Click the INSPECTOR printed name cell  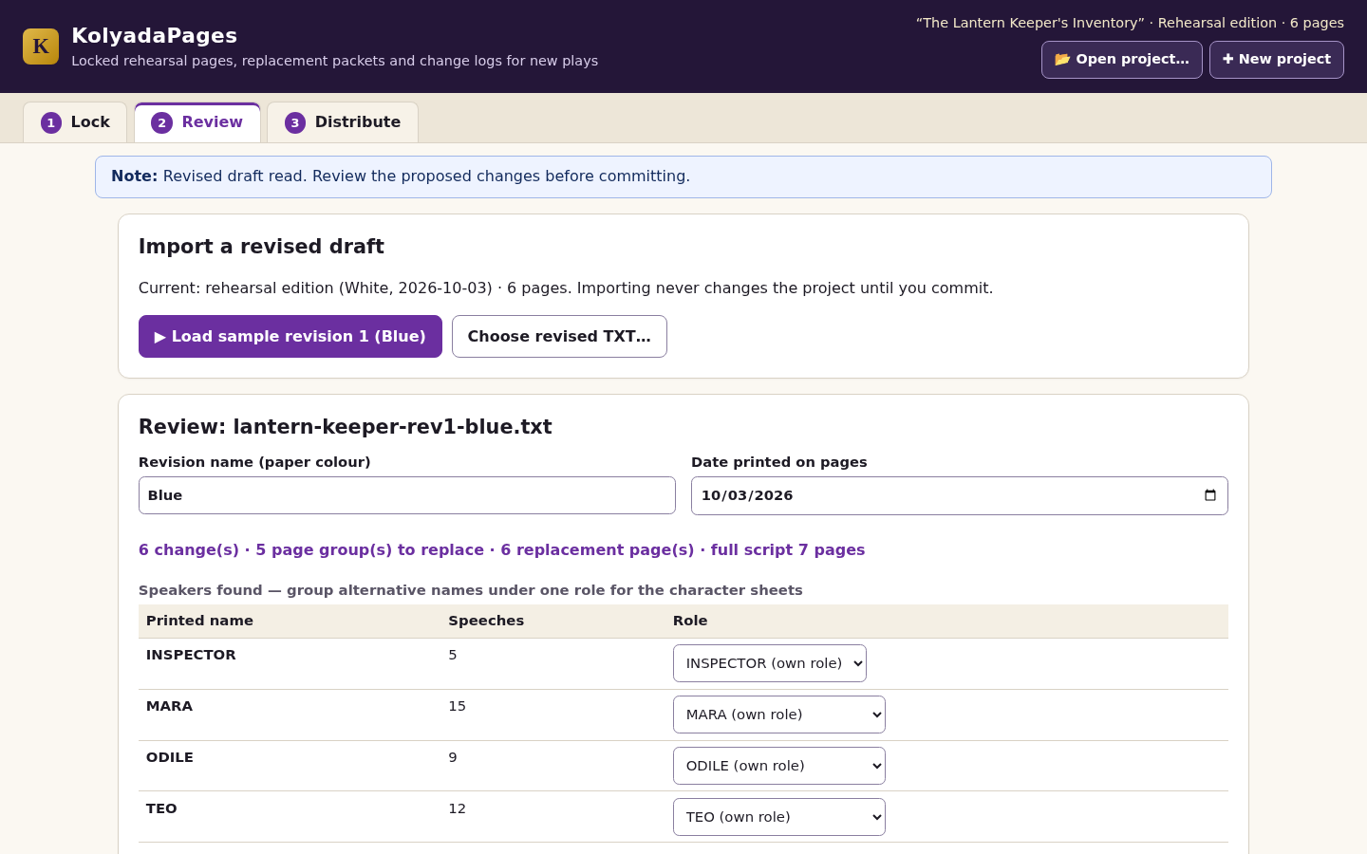(x=191, y=655)
